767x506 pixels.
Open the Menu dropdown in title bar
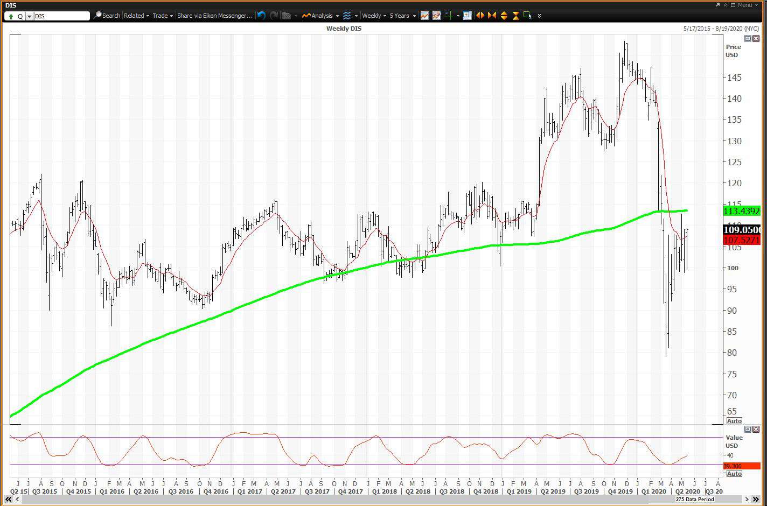click(749, 5)
